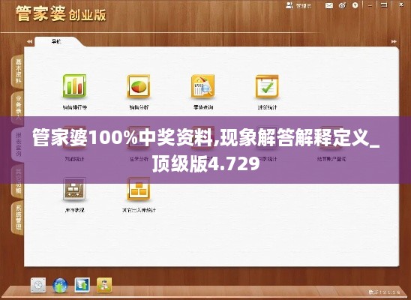This screenshot has width=411, height=300.
Task: Click the round V badge icon
Action: coord(355,5)
